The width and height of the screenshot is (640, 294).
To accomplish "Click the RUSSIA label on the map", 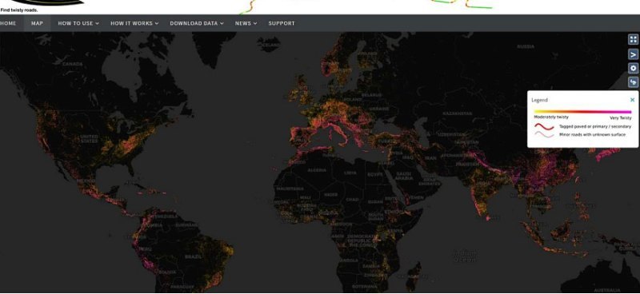I will click(526, 46).
